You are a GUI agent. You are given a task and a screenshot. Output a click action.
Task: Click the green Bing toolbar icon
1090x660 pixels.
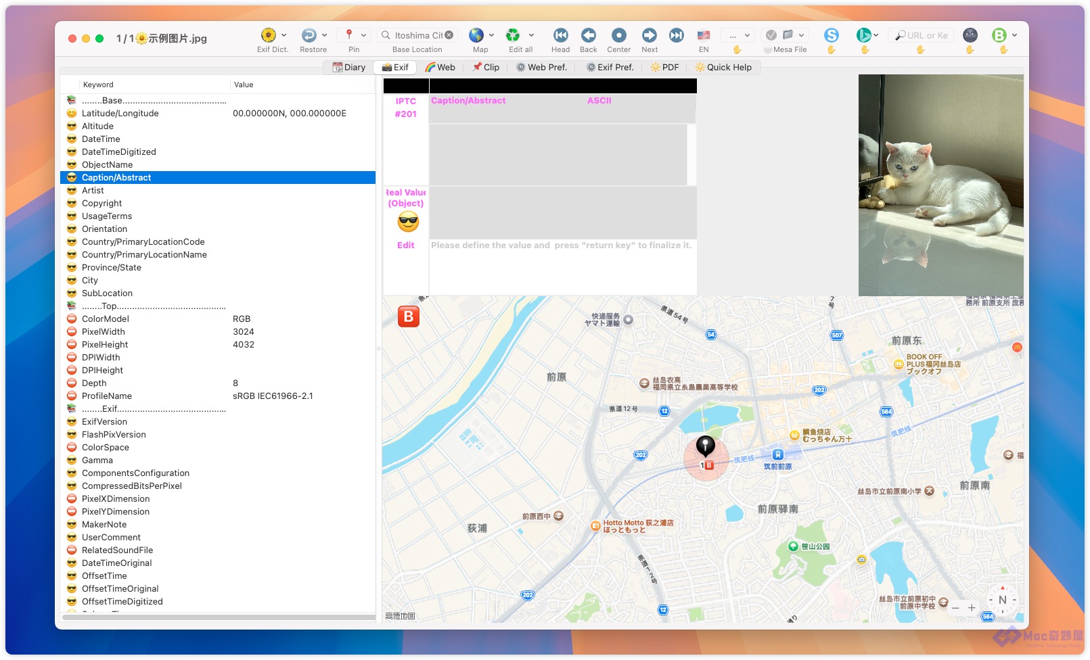(x=863, y=35)
